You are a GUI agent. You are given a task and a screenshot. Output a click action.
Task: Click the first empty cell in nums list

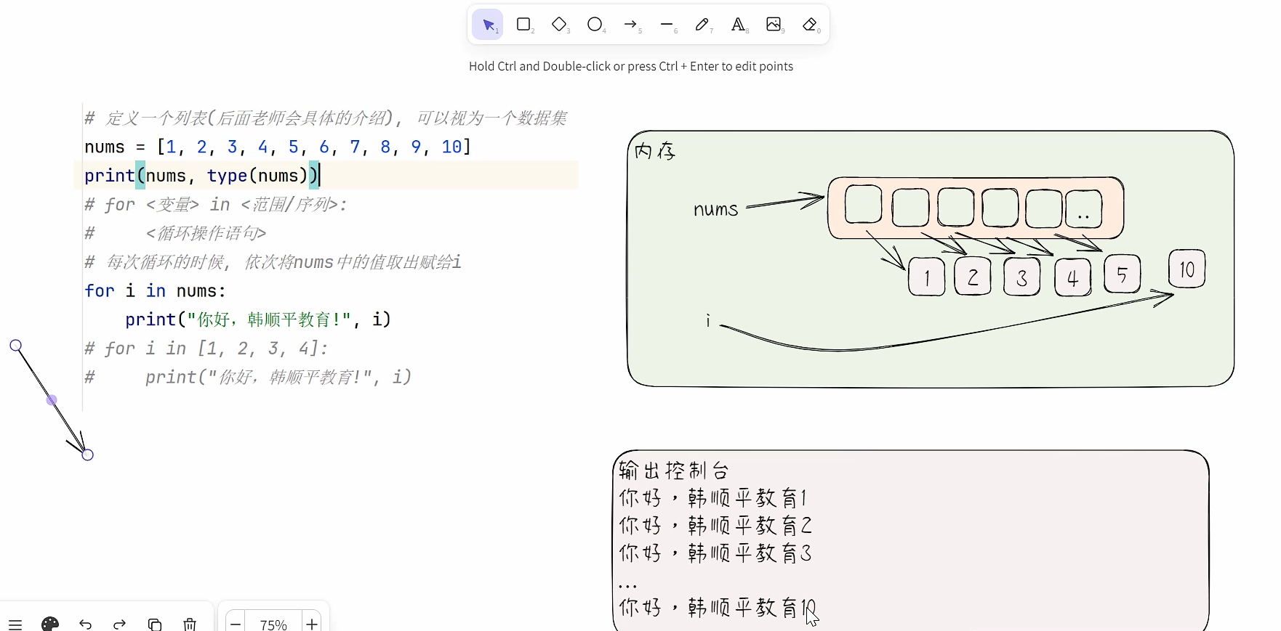(864, 204)
